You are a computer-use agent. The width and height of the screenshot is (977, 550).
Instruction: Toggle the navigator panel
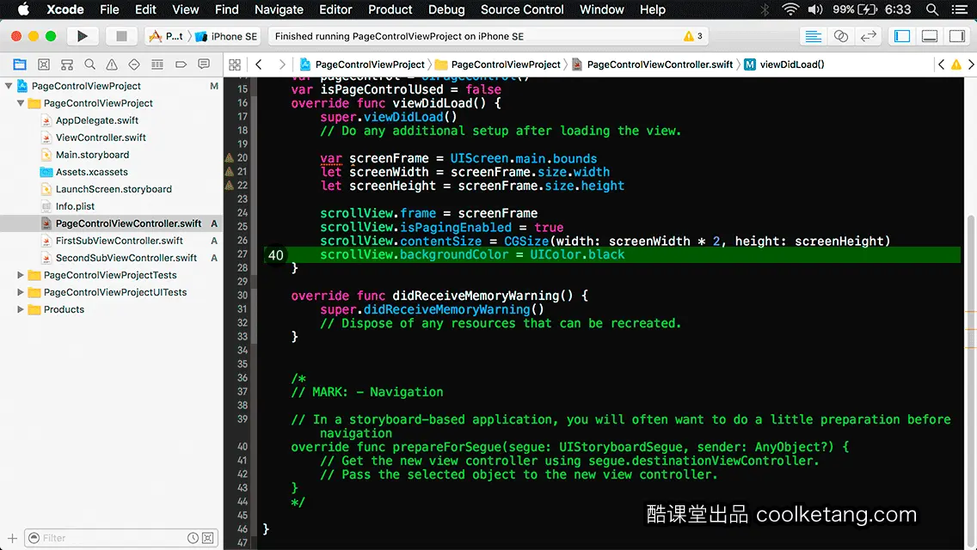click(902, 36)
